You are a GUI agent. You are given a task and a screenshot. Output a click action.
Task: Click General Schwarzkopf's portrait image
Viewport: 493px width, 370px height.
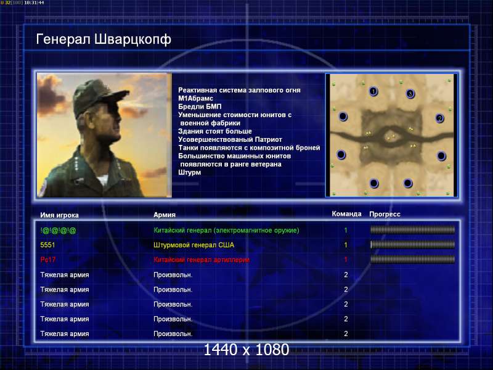click(x=104, y=135)
